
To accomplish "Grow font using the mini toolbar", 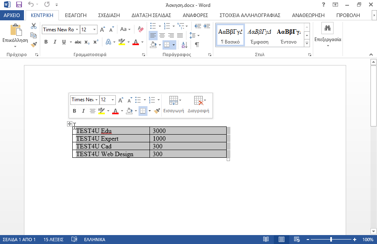I will tap(121, 100).
